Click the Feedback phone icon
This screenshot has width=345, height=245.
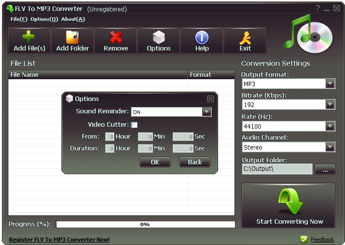(x=304, y=239)
